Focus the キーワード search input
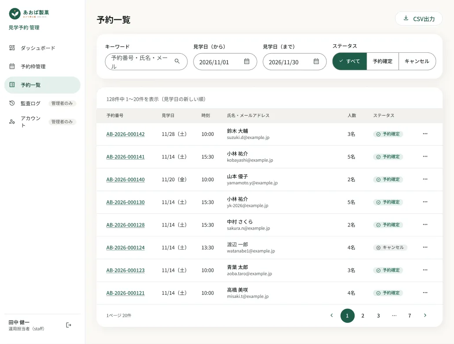The image size is (454, 344). click(x=146, y=62)
